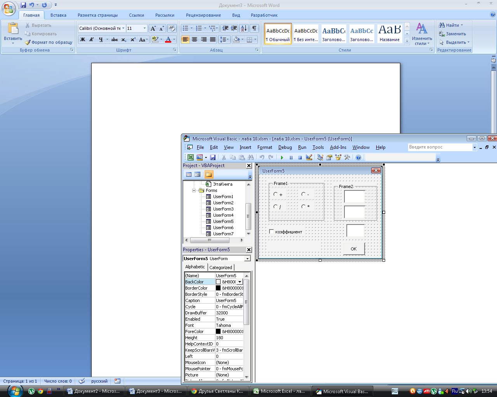
Task: Click the Break pause icon in VBA toolbar
Action: (291, 157)
